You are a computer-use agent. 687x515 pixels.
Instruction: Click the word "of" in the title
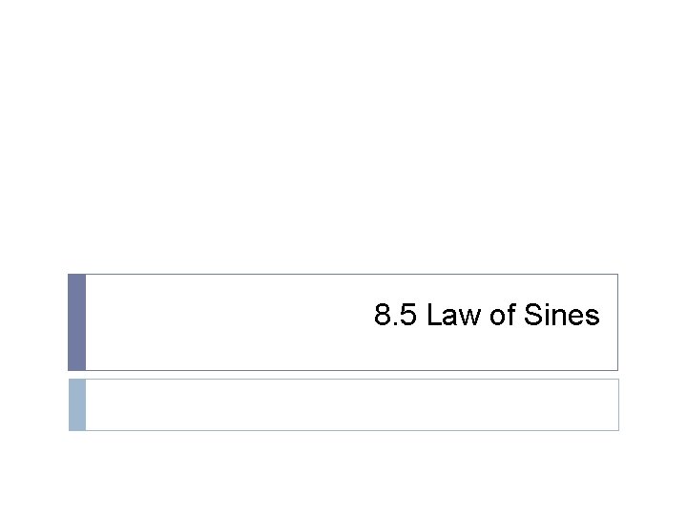click(x=502, y=316)
